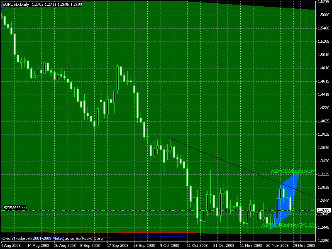Screen dimensions: 332x249
Task: Click price level 1.3035 on axis
Action: pyautogui.click(x=324, y=188)
